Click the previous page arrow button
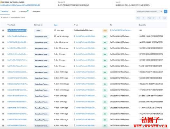This screenshot has width=170, height=129. (x=144, y=18)
